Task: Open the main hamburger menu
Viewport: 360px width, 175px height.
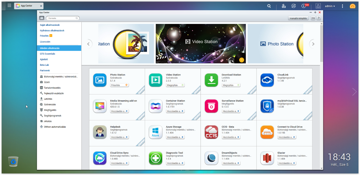Action: point(9,6)
